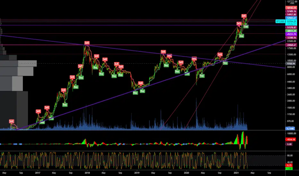Click the cyan BTCUSD symbol label
This screenshot has width=299, height=176.
coord(280,21)
